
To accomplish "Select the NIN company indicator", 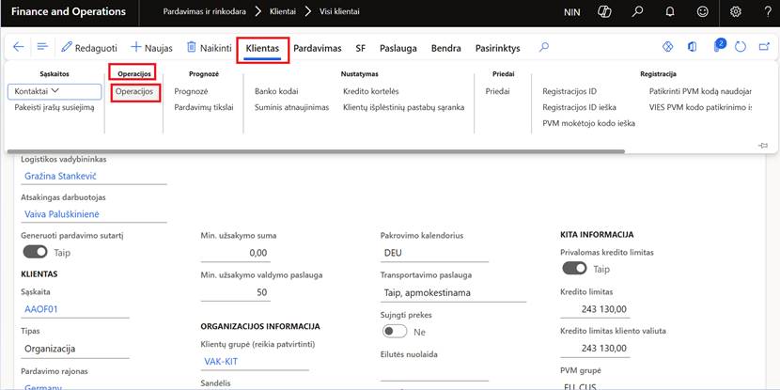I will (572, 12).
